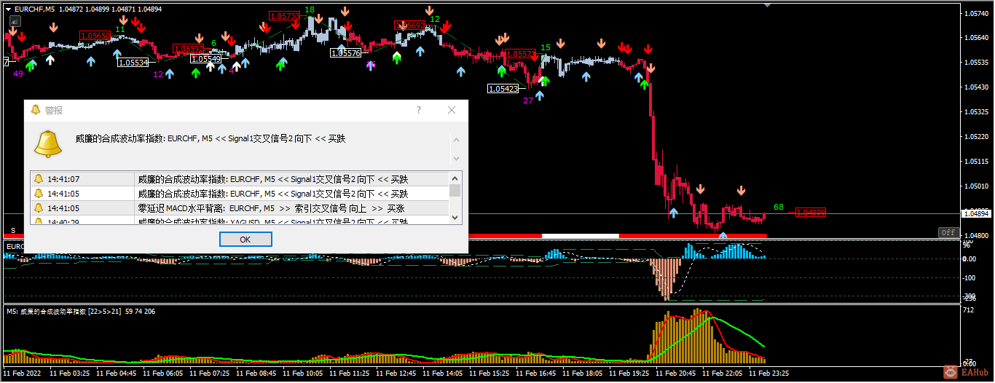
Task: Click the large golden bell alert icon
Action: (49, 144)
